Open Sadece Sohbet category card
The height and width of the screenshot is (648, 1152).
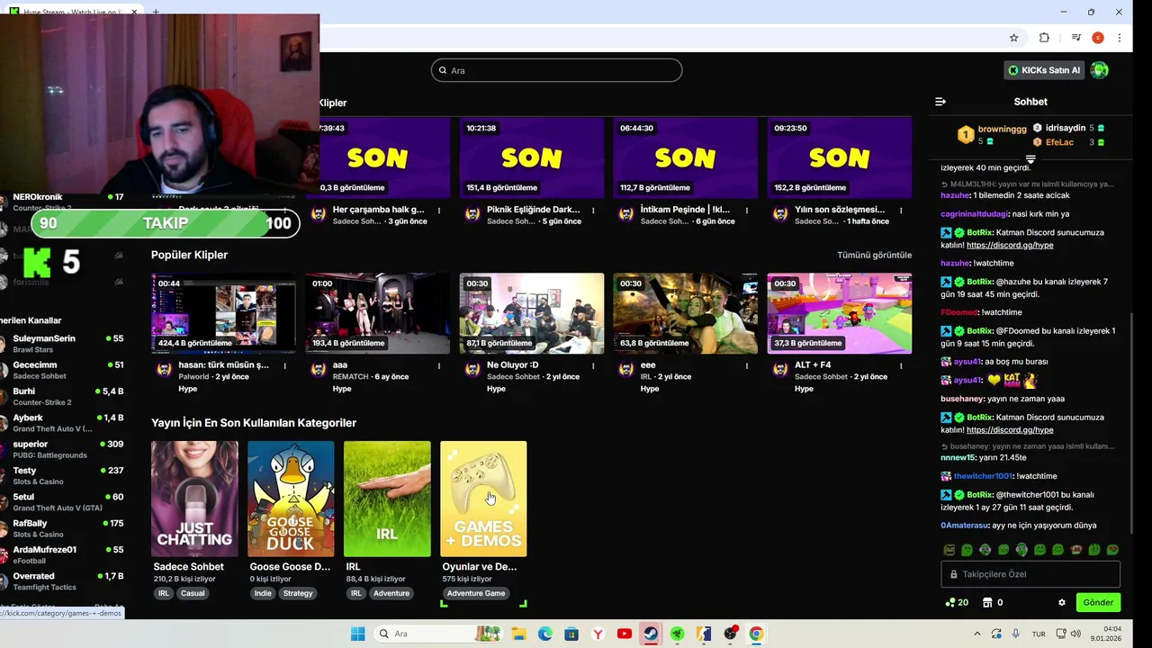194,499
